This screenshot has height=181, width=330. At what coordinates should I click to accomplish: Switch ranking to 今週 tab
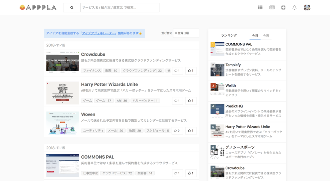click(x=266, y=36)
